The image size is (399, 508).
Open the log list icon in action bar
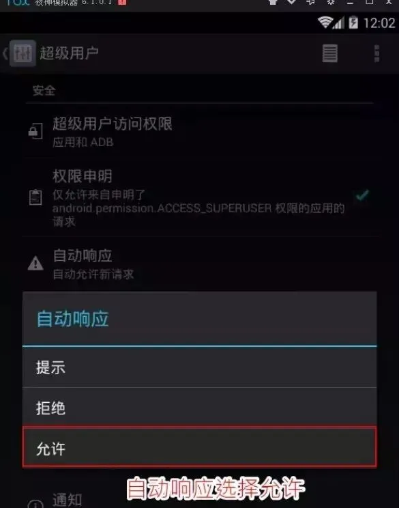pos(329,53)
